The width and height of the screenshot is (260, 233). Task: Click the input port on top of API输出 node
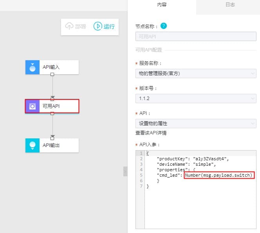pyautogui.click(x=52, y=138)
